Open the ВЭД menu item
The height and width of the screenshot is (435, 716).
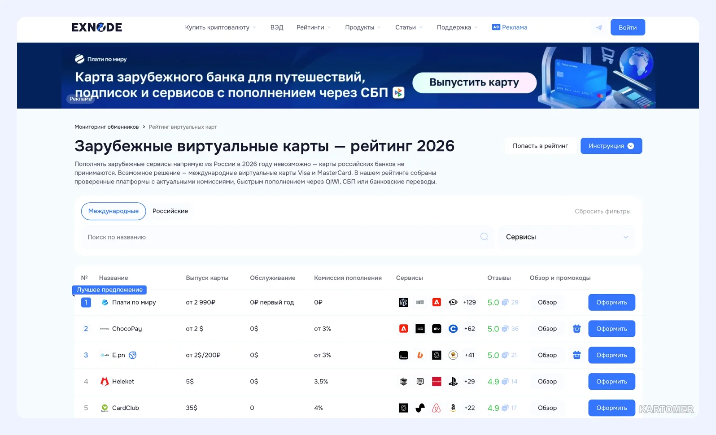tap(277, 27)
